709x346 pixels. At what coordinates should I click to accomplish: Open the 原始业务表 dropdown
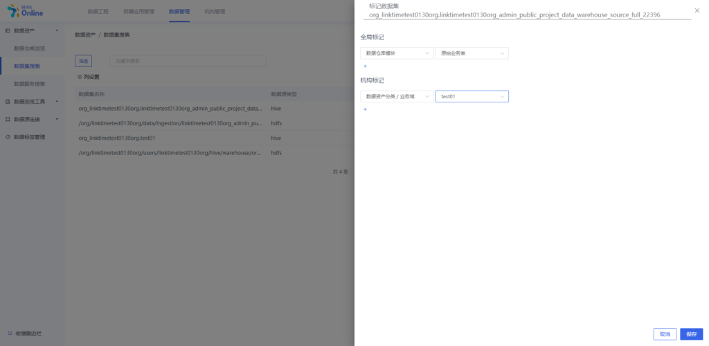coord(472,53)
